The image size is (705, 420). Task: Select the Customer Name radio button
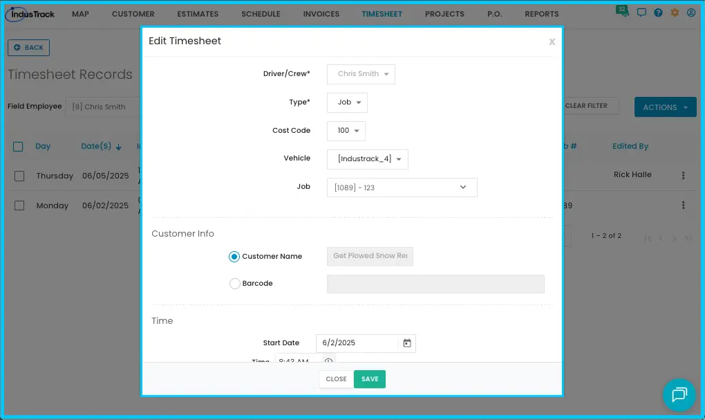click(x=234, y=257)
